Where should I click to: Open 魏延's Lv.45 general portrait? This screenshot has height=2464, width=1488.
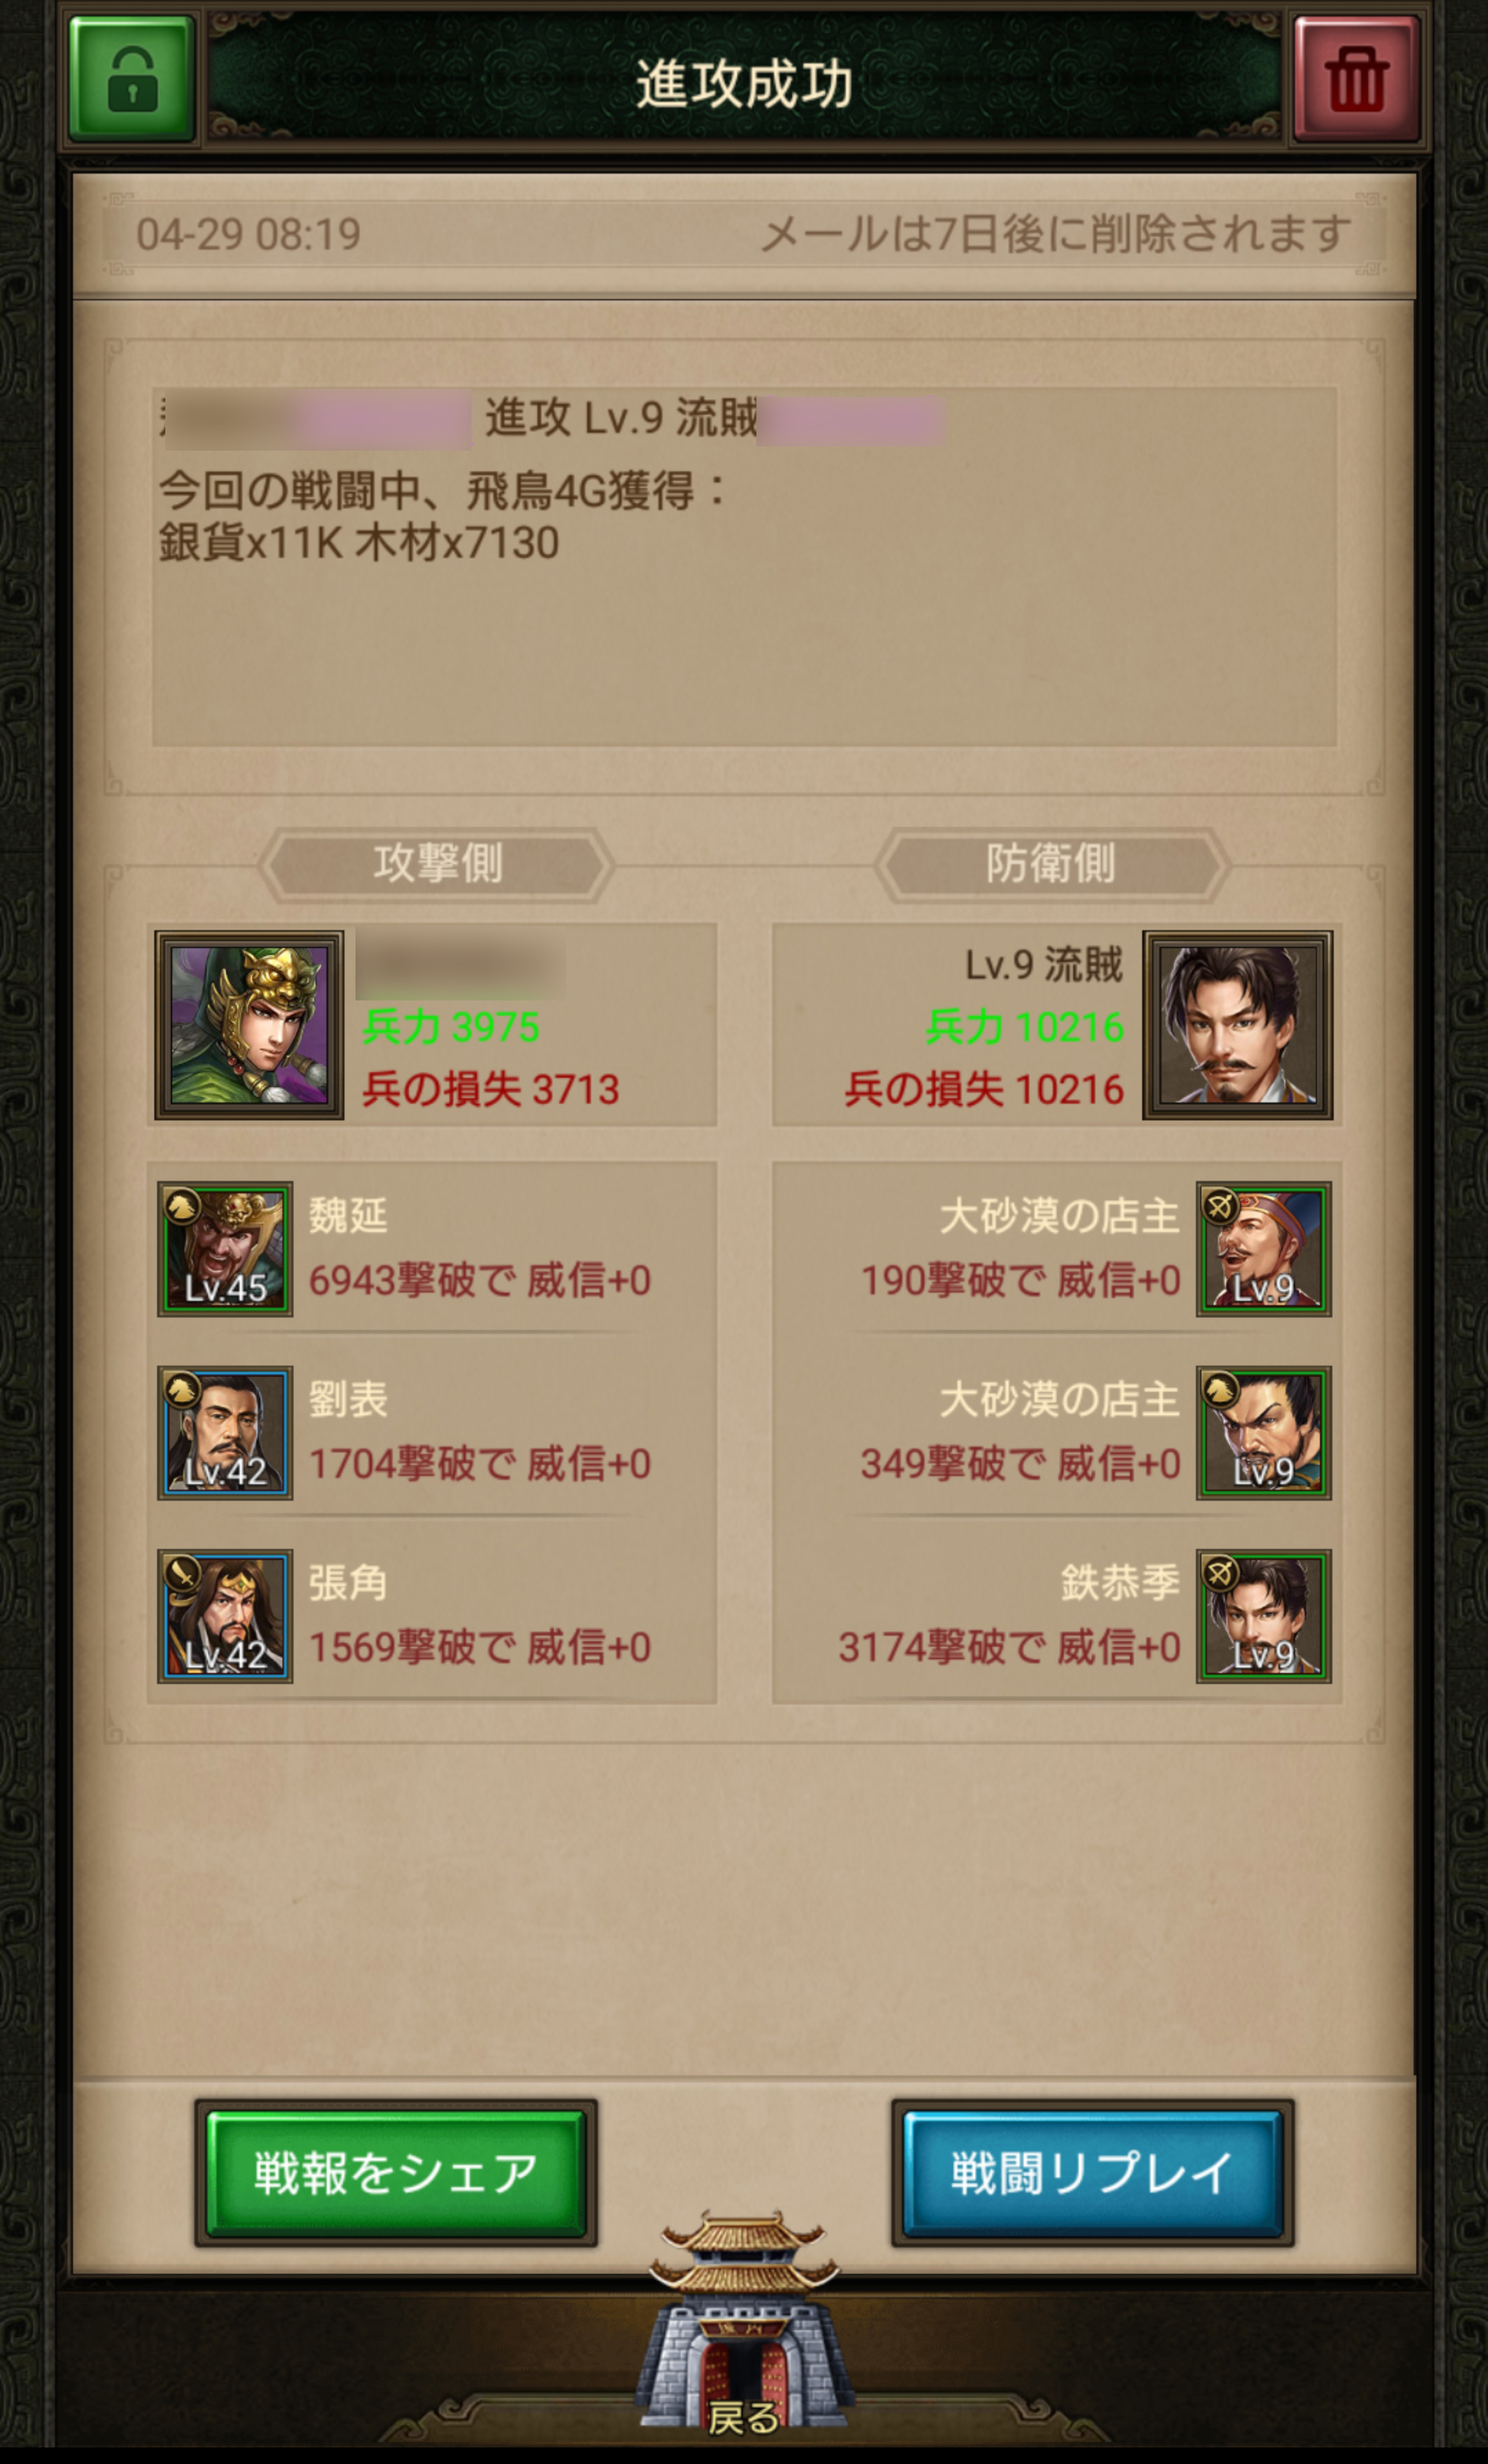tap(225, 1249)
